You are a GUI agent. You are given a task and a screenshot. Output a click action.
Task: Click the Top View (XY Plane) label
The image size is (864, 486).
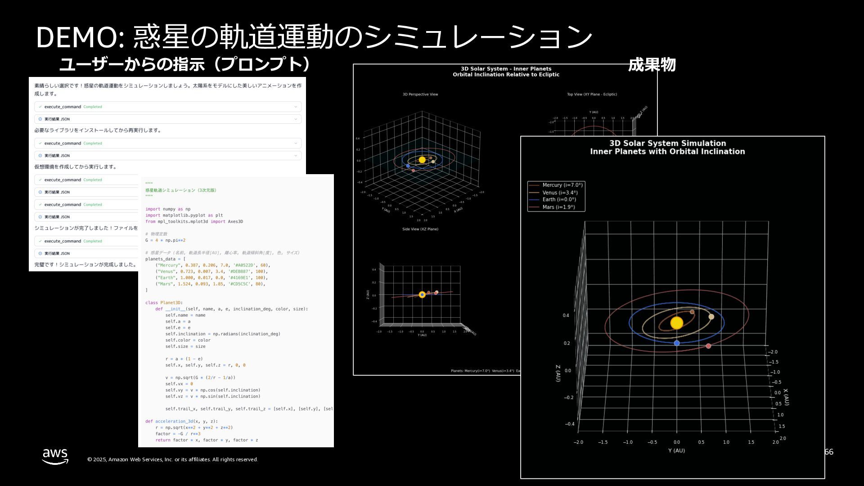592,94
